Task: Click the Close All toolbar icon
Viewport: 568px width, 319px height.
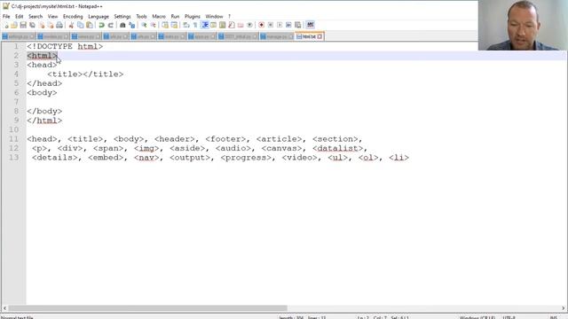Action: [51, 25]
